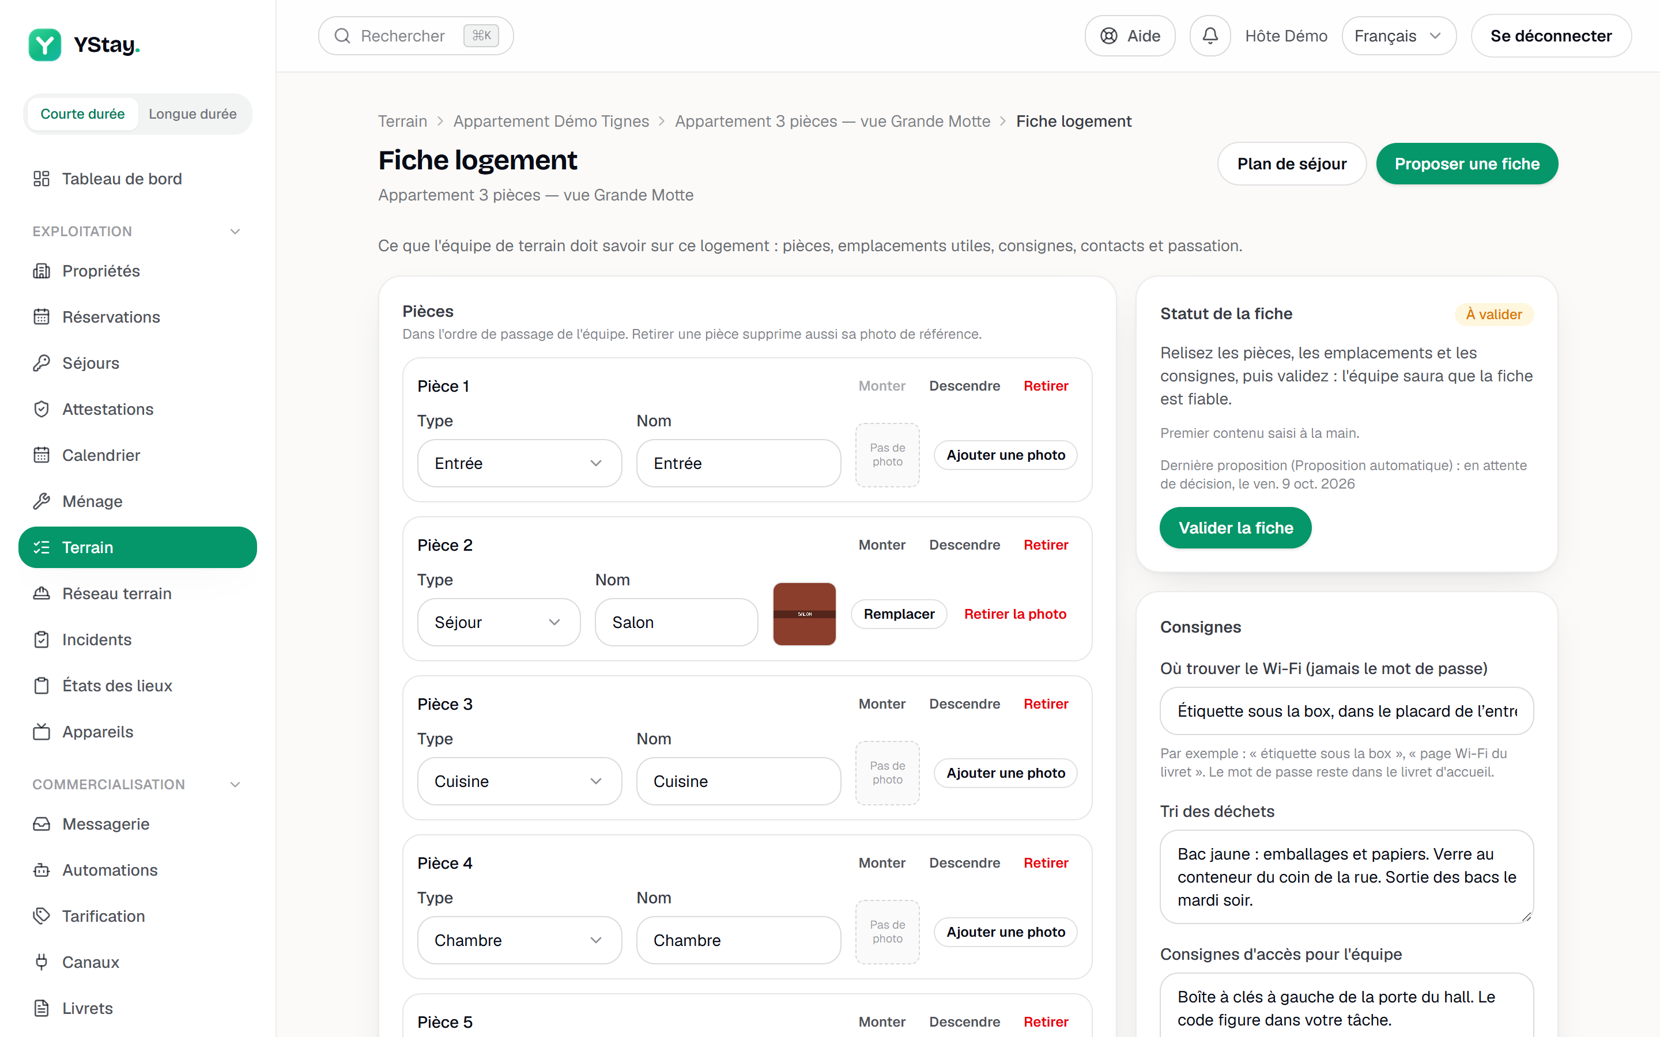Open Séjours section
This screenshot has height=1037, width=1660.
click(x=137, y=363)
